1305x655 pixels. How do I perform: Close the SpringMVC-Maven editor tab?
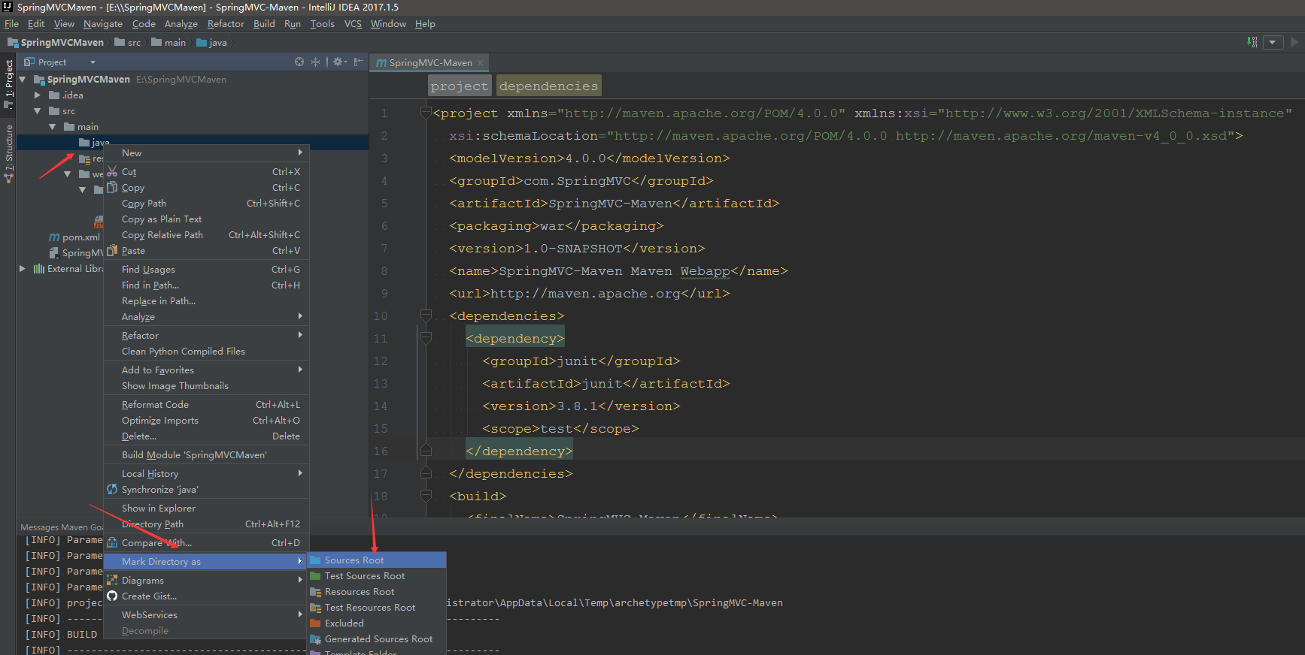click(480, 63)
